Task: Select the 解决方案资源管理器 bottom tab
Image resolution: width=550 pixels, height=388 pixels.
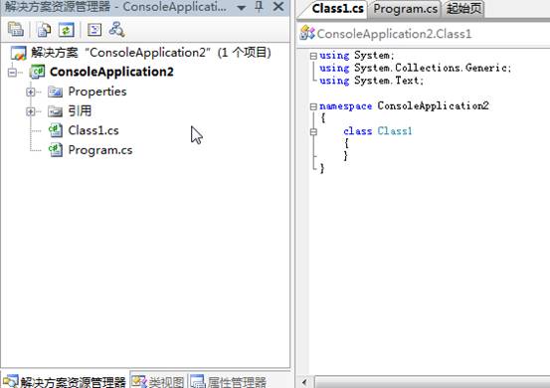Action: pyautogui.click(x=66, y=381)
